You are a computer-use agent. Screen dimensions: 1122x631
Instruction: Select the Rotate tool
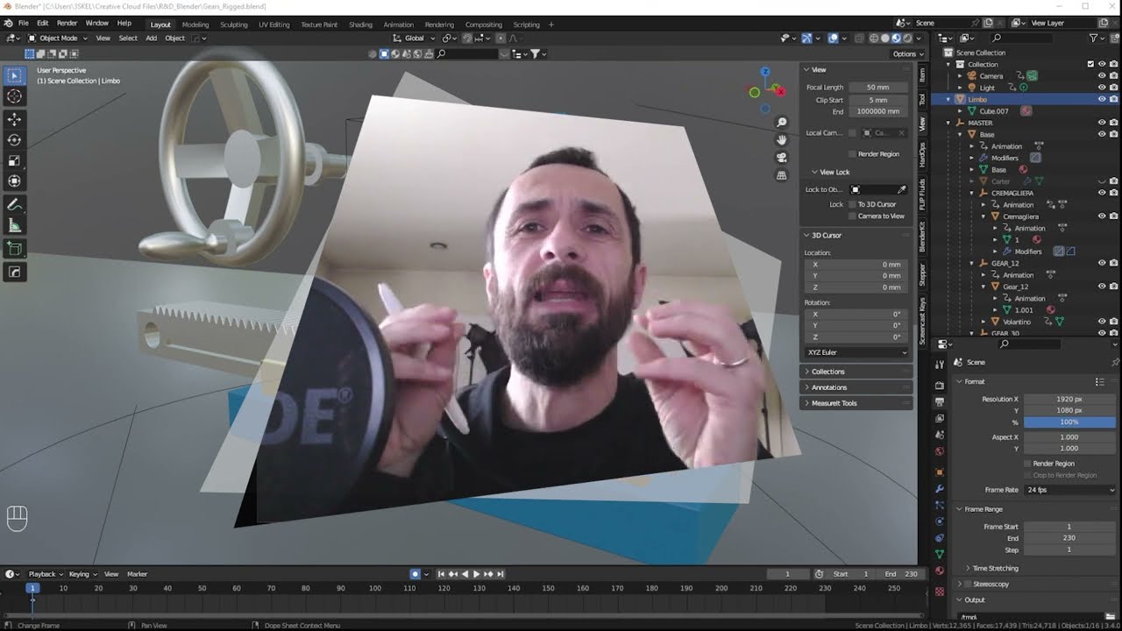[x=15, y=139]
